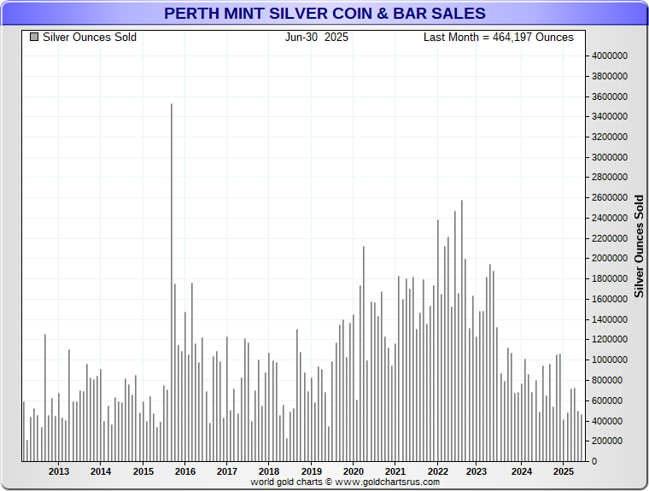Click the 2018 x-axis year label
The height and width of the screenshot is (491, 649).
click(269, 471)
